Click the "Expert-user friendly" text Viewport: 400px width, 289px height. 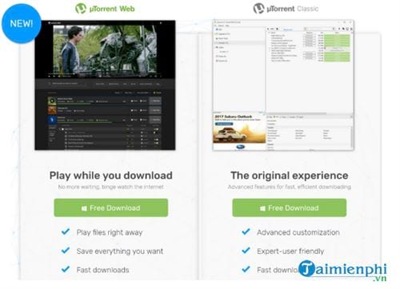[290, 251]
